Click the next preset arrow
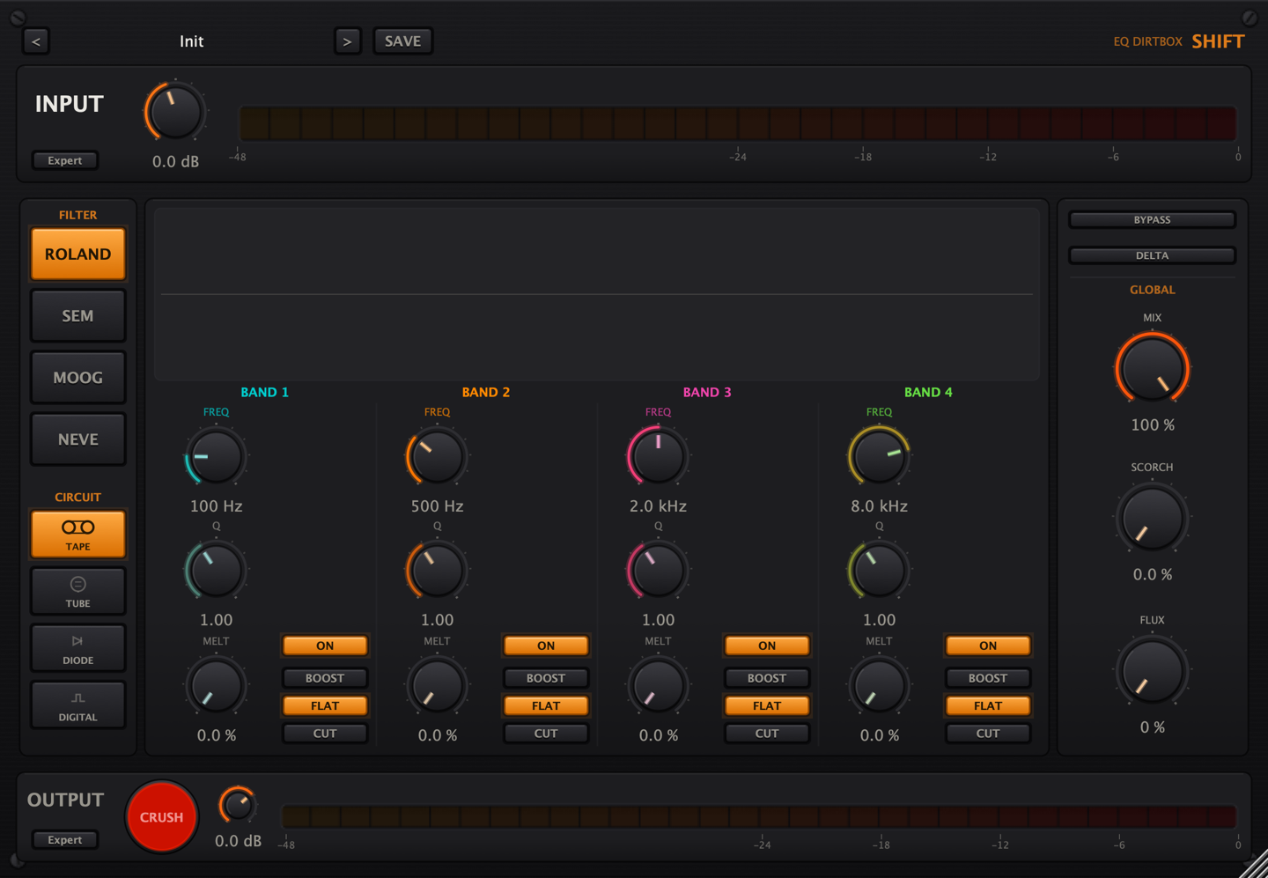1268x878 pixels. click(x=348, y=41)
